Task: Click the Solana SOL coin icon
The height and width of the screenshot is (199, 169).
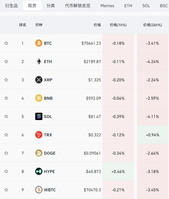Action: pyautogui.click(x=39, y=116)
